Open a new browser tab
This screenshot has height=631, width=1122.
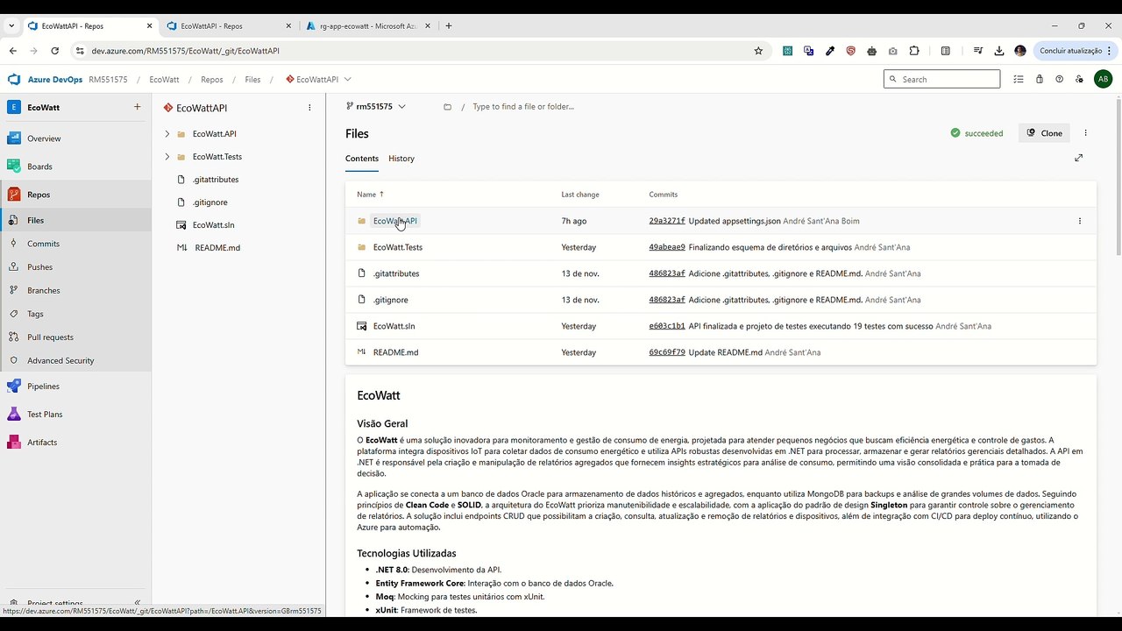[x=449, y=26]
